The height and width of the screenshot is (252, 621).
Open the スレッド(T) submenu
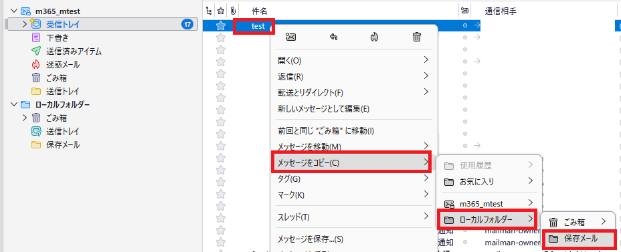point(354,217)
